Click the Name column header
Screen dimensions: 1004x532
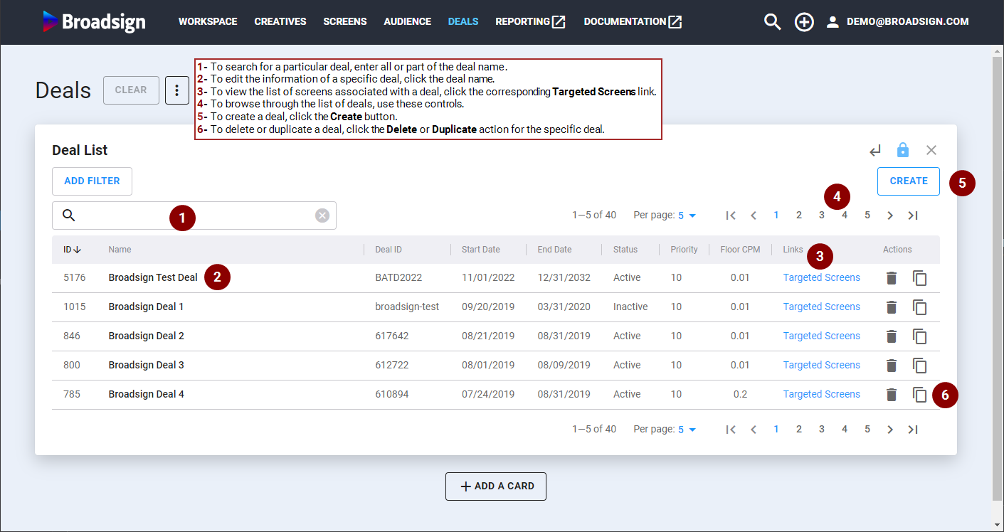(120, 250)
